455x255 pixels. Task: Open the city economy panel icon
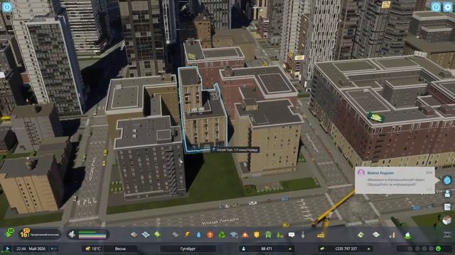[360, 234]
